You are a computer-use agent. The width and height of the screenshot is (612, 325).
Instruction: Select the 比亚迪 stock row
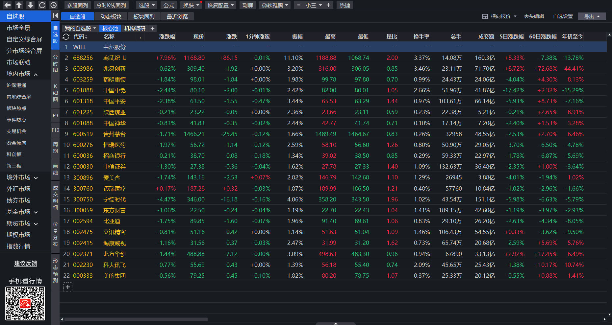pos(333,221)
